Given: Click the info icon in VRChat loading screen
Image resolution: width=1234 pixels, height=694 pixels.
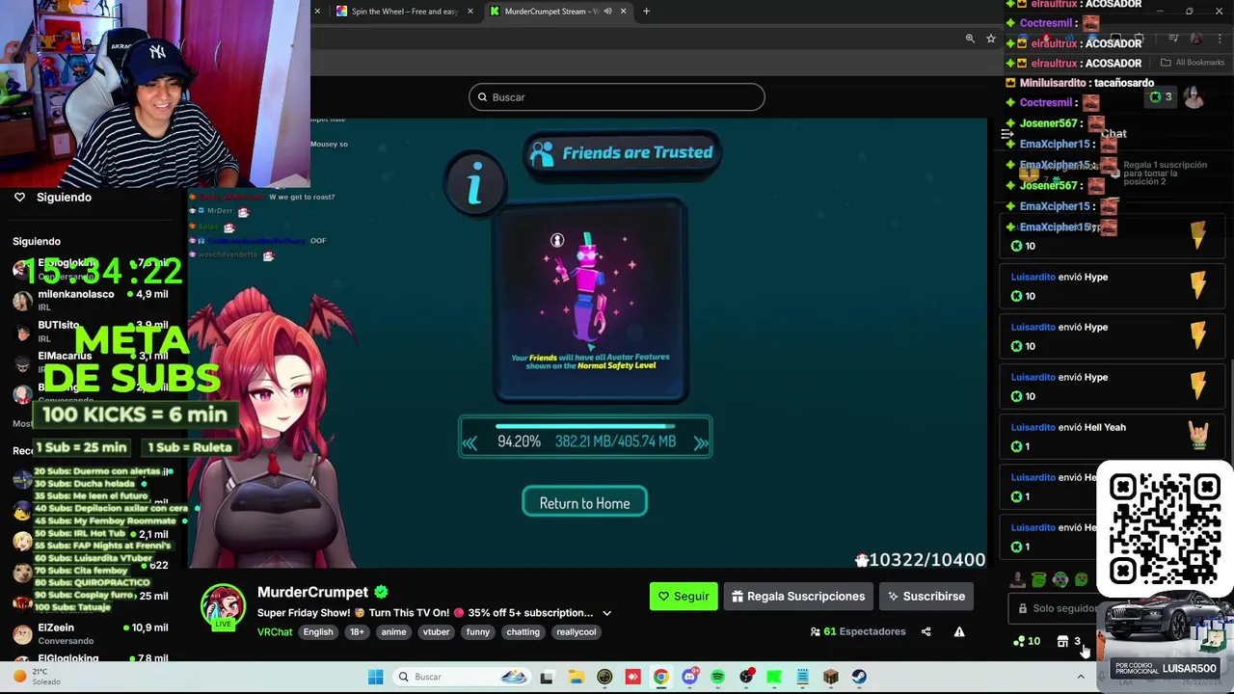Looking at the screenshot, I should pyautogui.click(x=474, y=183).
